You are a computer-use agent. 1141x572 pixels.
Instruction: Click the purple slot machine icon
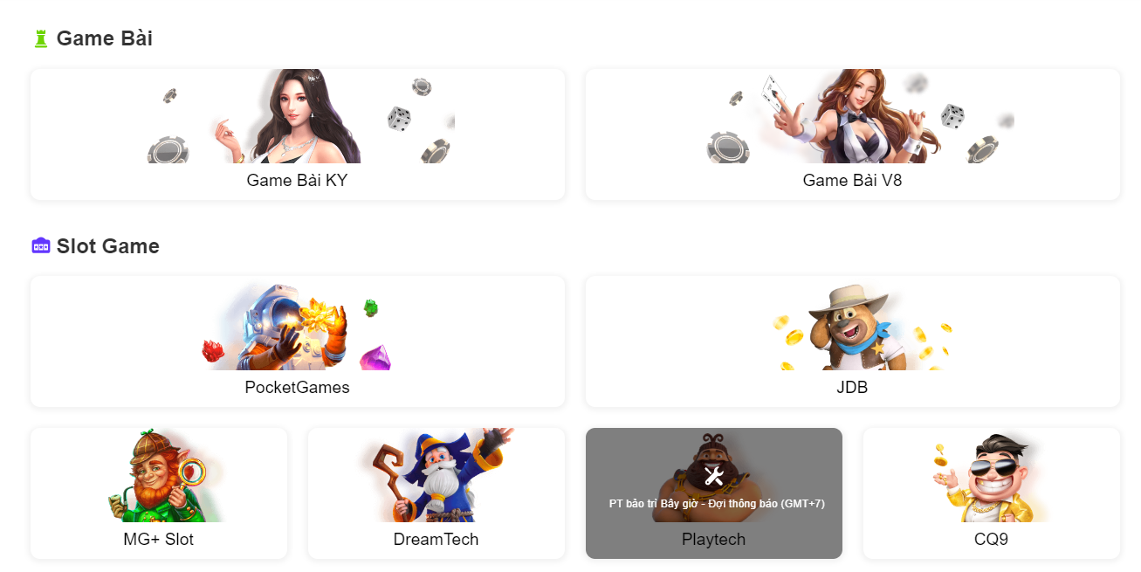tap(41, 246)
